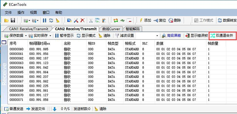This screenshot has height=114, width=237.
Task: Open 滤波设置 filter settings
Action: [124, 36]
